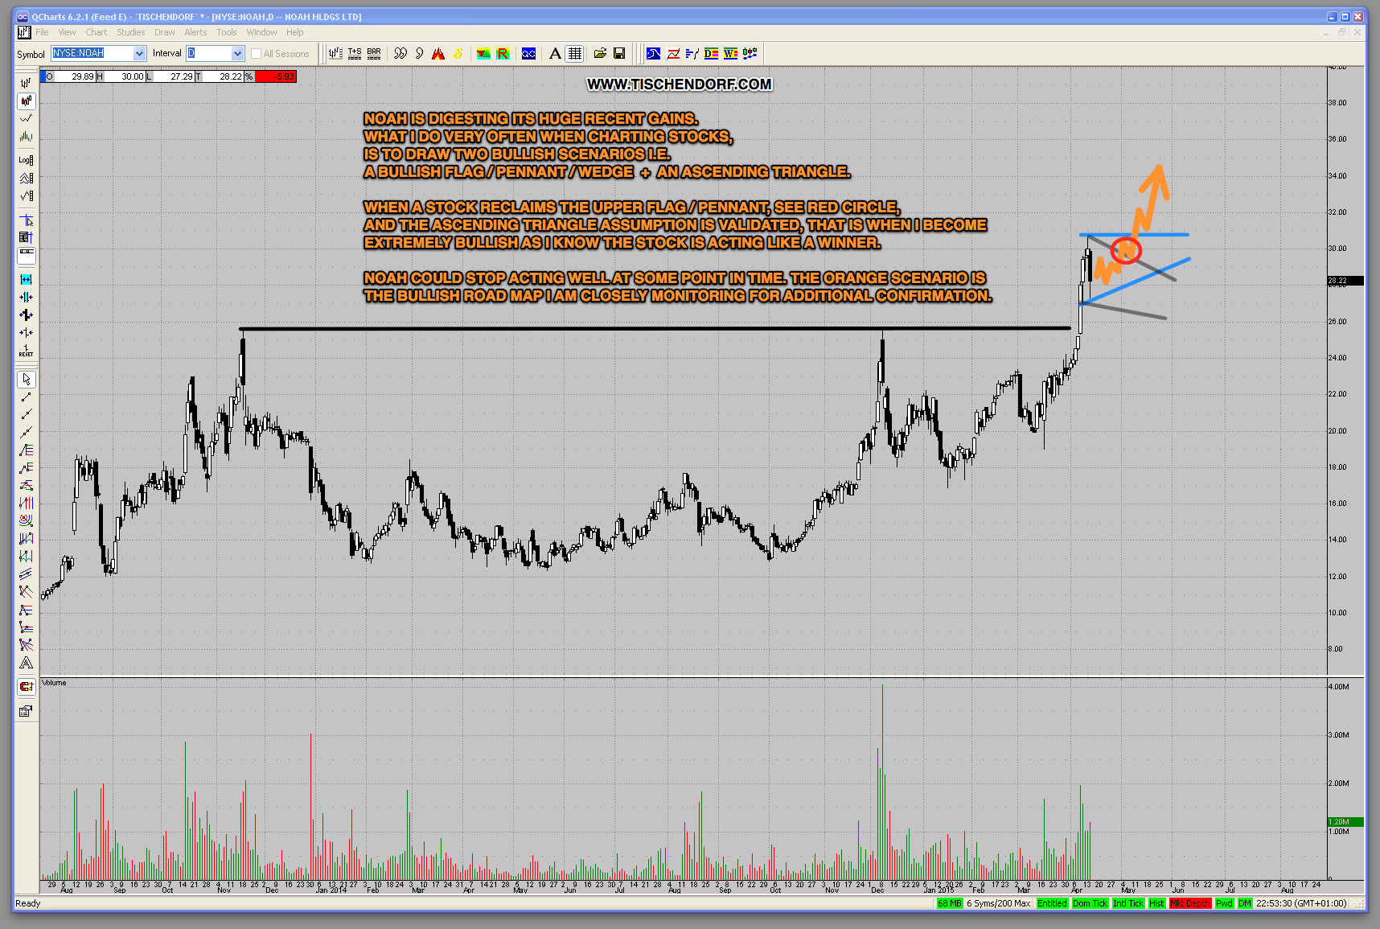The height and width of the screenshot is (929, 1380).
Task: Open the Draw menu
Action: [x=164, y=32]
